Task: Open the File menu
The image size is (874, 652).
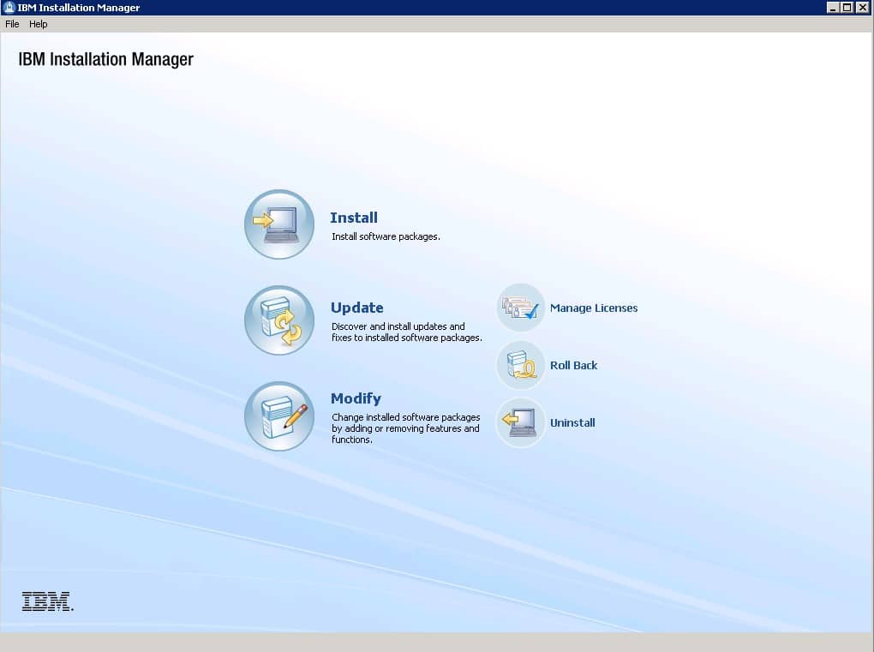Action: pos(12,24)
